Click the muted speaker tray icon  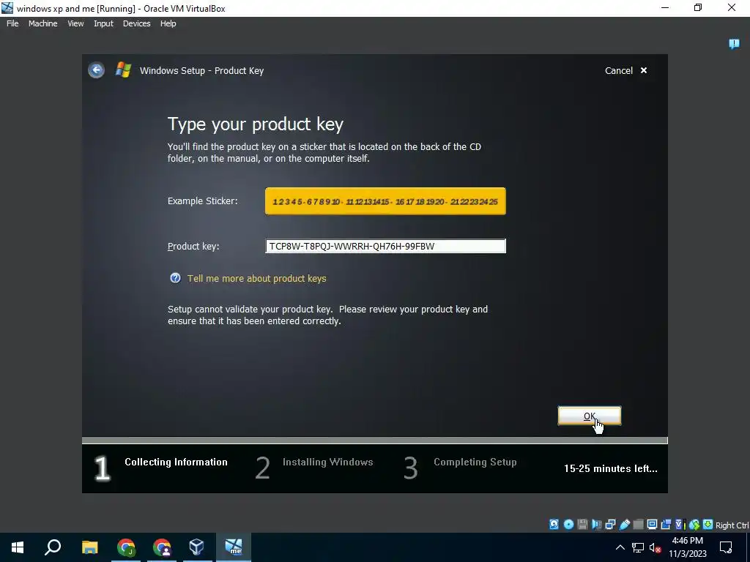(x=656, y=547)
